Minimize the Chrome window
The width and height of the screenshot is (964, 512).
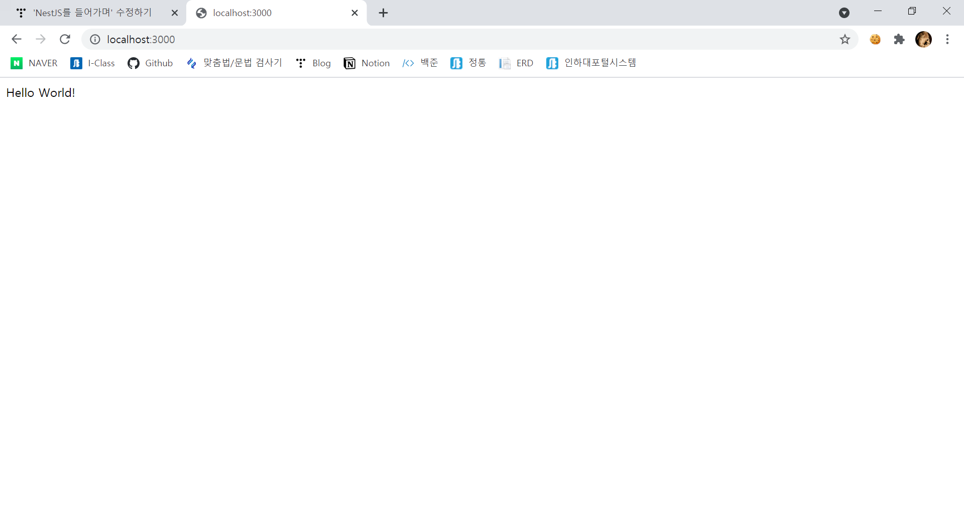click(x=878, y=11)
